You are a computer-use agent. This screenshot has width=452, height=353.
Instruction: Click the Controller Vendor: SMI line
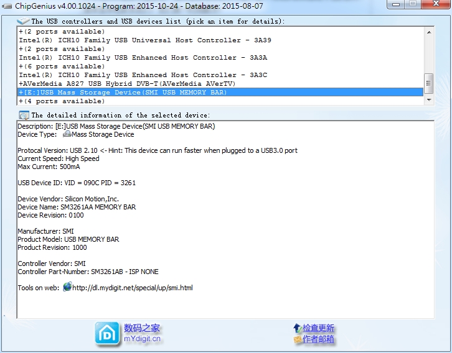tap(52, 264)
